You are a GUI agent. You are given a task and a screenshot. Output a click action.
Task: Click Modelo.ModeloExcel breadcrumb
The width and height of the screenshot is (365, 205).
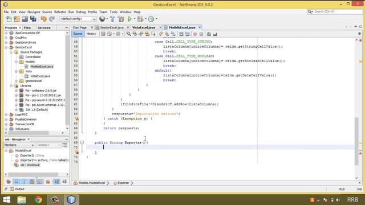[x=92, y=183]
